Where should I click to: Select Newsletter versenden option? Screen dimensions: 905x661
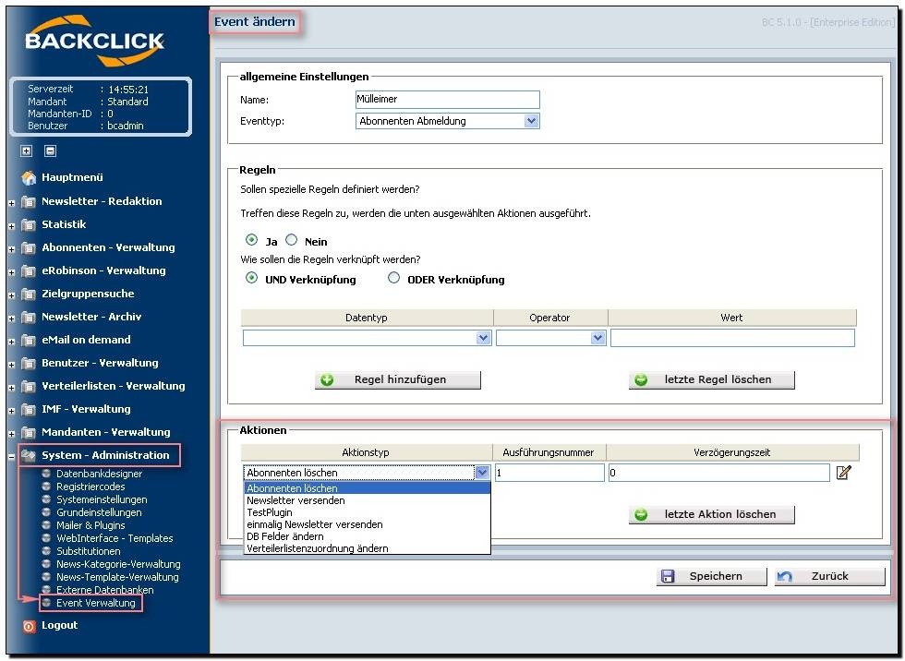368,500
